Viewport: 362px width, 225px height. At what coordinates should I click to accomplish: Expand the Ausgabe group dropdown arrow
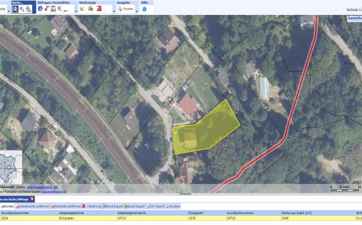[137, 11]
